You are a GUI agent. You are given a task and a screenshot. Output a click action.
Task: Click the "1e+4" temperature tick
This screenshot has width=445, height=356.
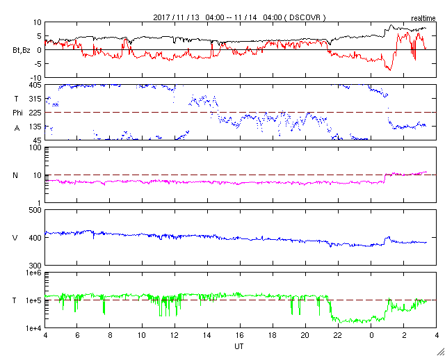pos(35,328)
